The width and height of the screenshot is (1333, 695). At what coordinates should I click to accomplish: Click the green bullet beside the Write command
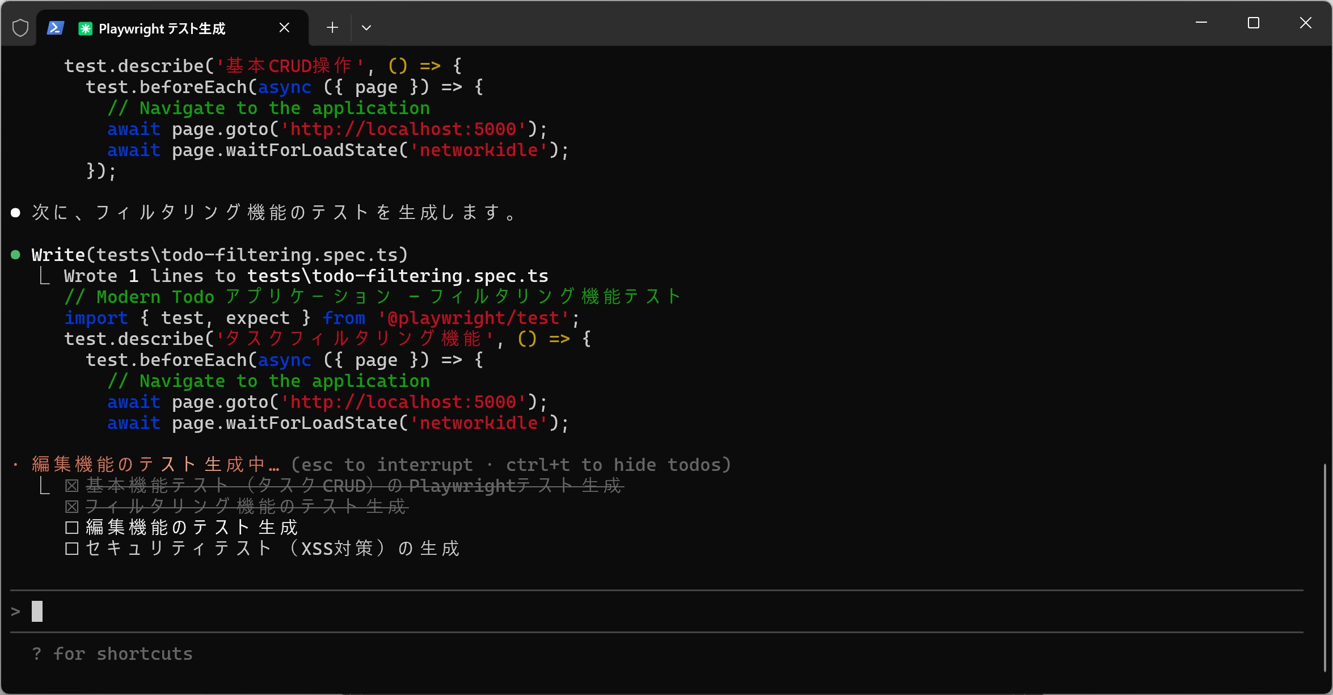(16, 255)
